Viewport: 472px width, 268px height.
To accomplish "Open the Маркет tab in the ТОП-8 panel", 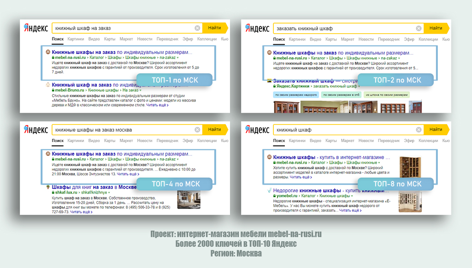I will pyautogui.click(x=348, y=141).
